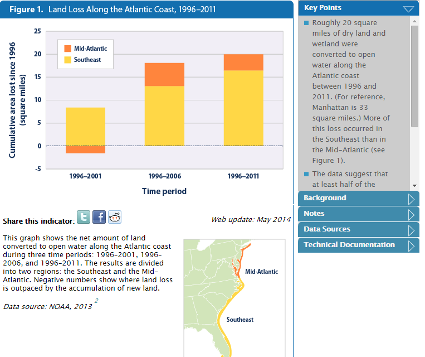Screen dimensions: 425x357
Task: Collapse Key Points with down arrow
Action: pyautogui.click(x=409, y=8)
